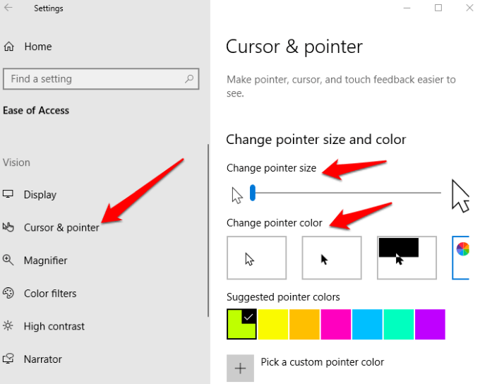Open the Home icon in sidebar
The height and width of the screenshot is (384, 480).
pos(9,47)
